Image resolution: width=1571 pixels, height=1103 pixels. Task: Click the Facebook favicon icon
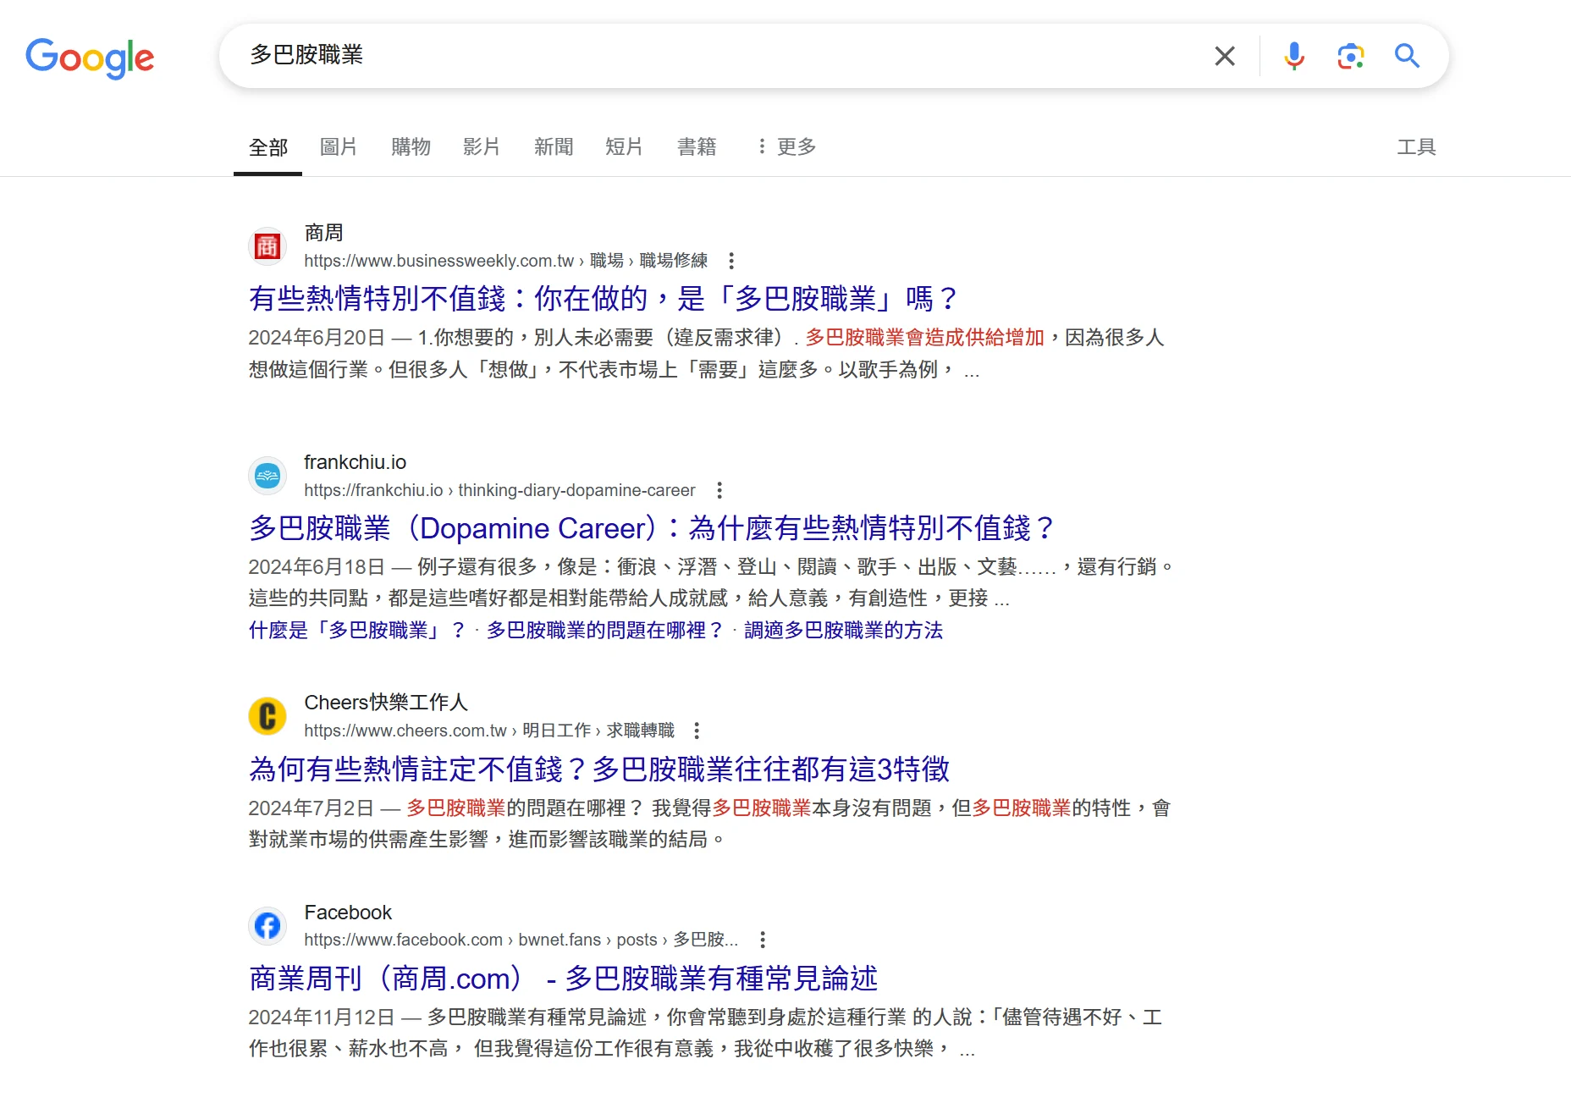pyautogui.click(x=267, y=926)
